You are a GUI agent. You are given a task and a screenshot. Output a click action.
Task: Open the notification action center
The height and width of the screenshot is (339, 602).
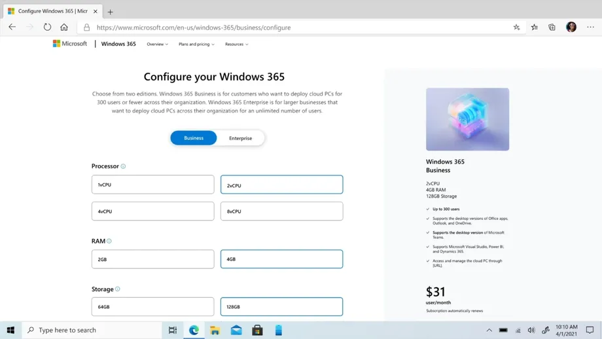[590, 330]
